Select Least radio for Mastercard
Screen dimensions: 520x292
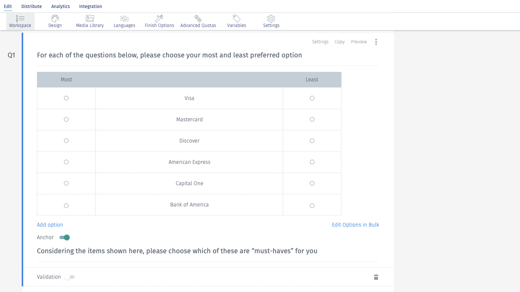[x=312, y=119]
